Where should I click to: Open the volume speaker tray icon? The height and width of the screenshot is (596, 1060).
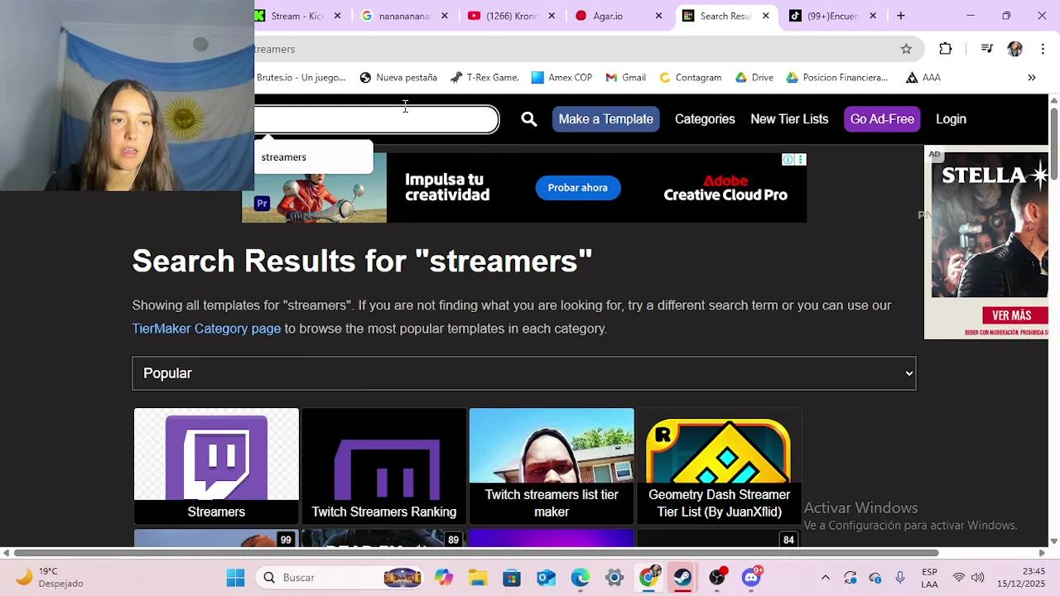click(978, 577)
